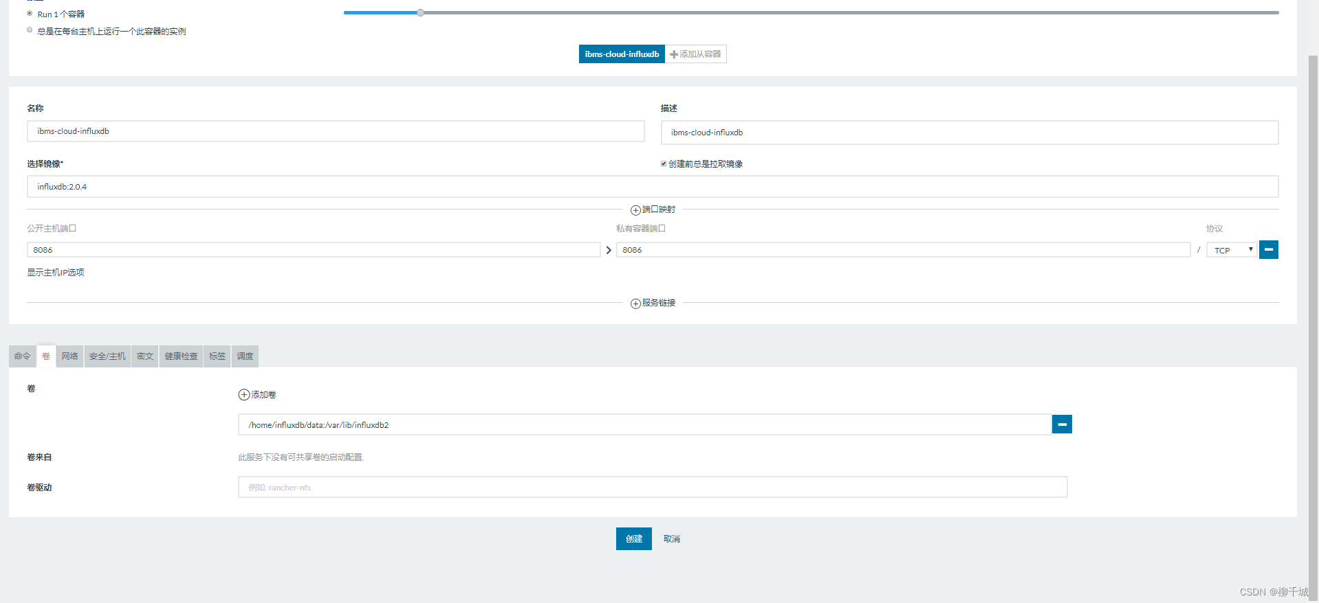
Task: Switch to the 卷 tab
Action: click(x=46, y=356)
